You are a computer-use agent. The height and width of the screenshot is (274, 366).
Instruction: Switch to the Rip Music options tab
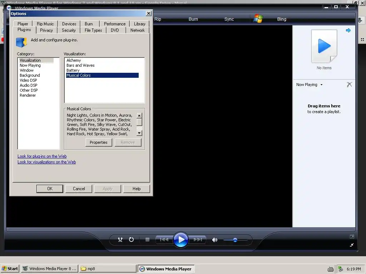[45, 24]
